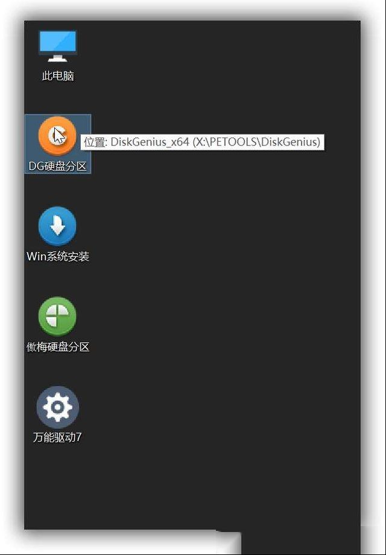Select the 万能驱动7 gear icon
The image size is (386, 555).
(57, 407)
